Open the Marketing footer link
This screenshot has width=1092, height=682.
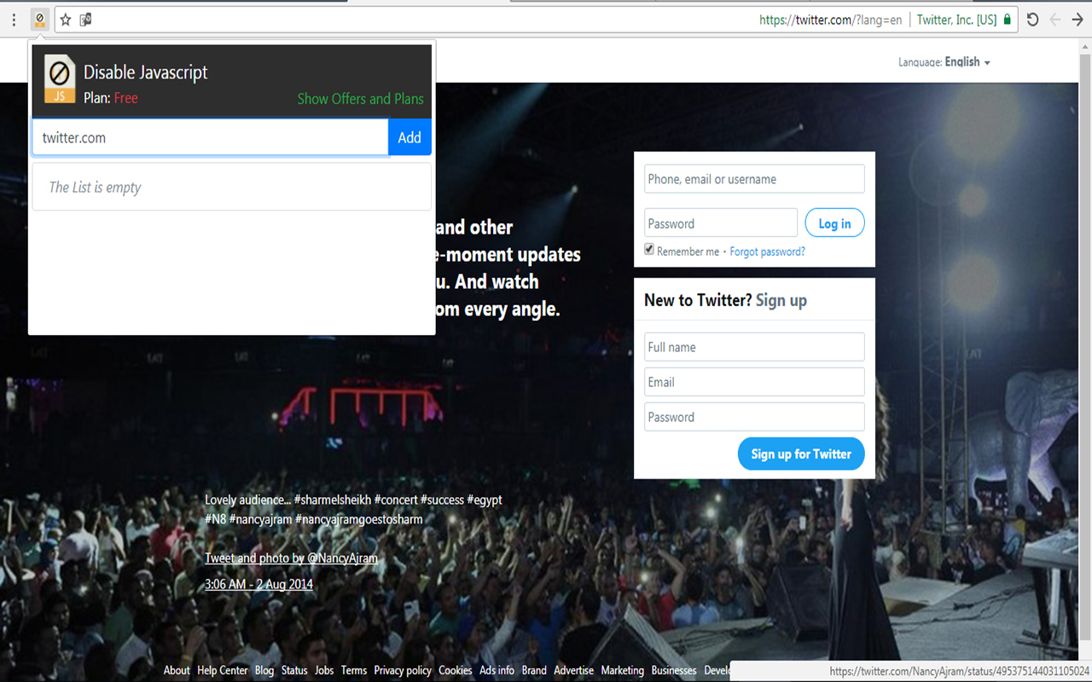point(623,671)
